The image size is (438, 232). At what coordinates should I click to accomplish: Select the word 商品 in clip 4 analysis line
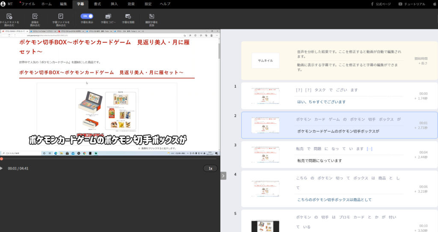(x=382, y=178)
